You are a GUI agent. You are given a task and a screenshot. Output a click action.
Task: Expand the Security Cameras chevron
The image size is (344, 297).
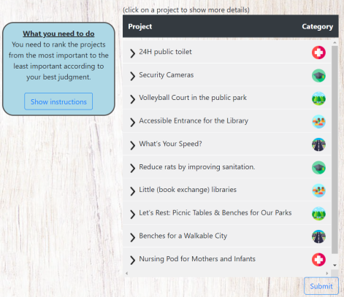coord(132,76)
